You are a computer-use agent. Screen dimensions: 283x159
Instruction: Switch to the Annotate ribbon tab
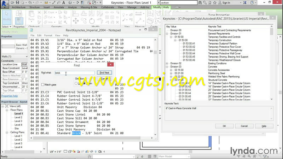(59, 7)
